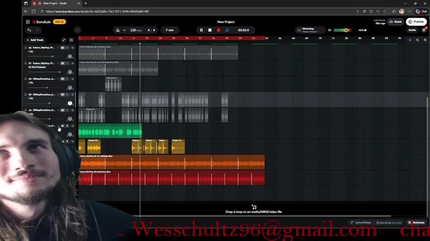Screen dimensions: 430x241
Task: Expand track 08 options chevron
Action: [72, 79]
